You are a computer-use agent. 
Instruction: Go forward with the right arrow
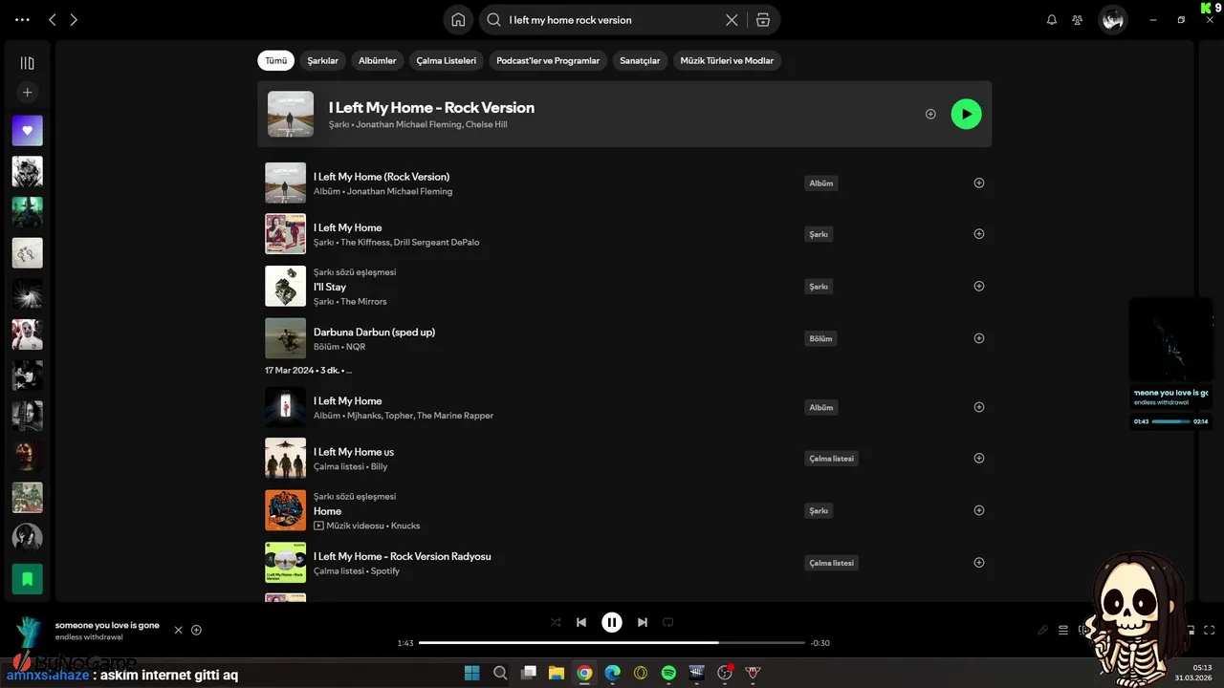coord(74,20)
